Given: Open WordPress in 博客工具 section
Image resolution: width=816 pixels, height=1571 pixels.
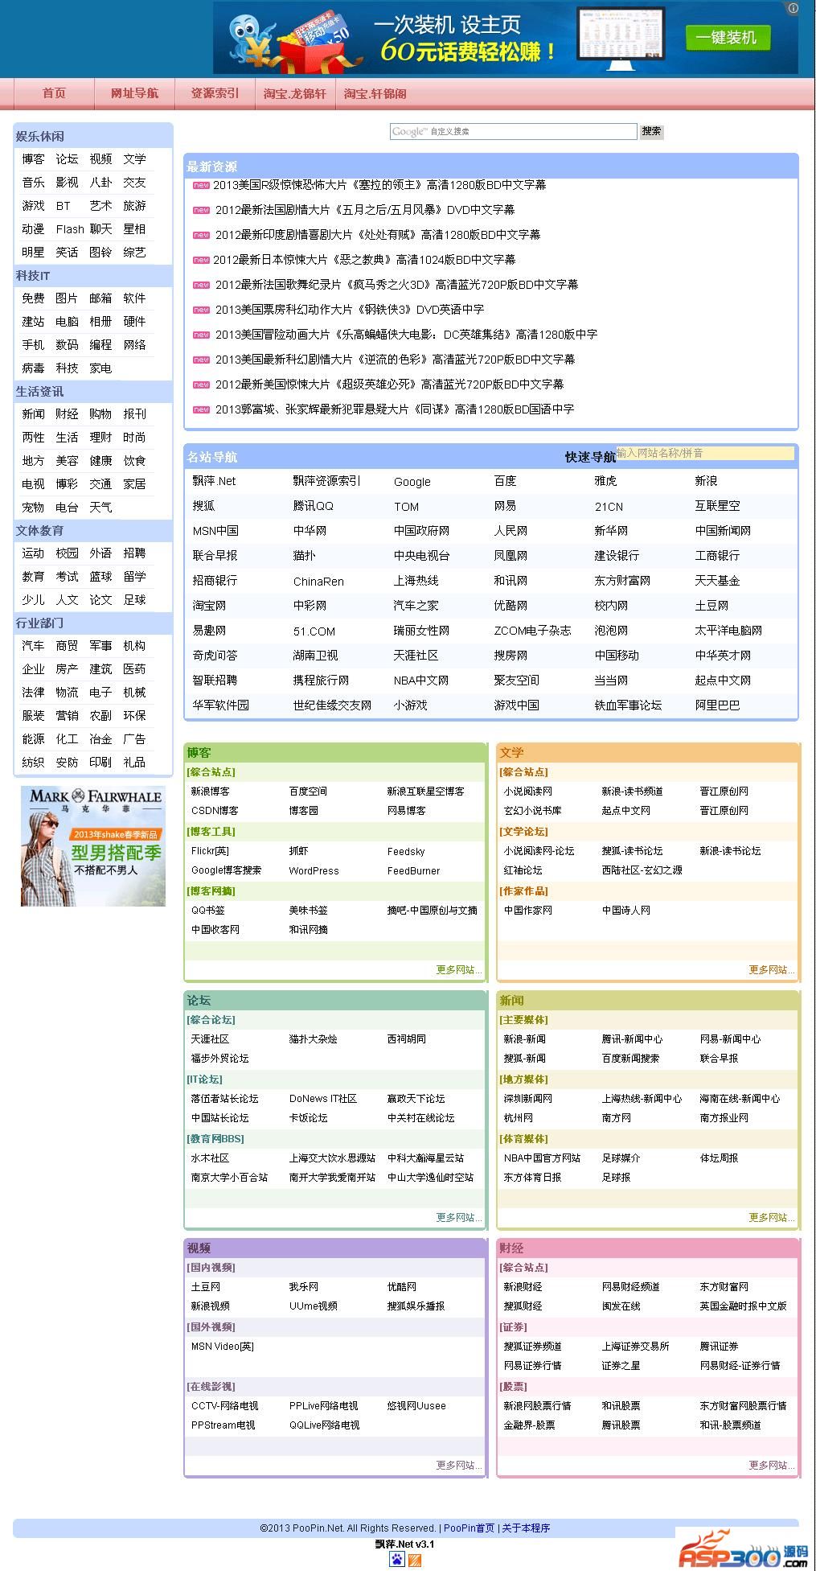Looking at the screenshot, I should point(314,871).
